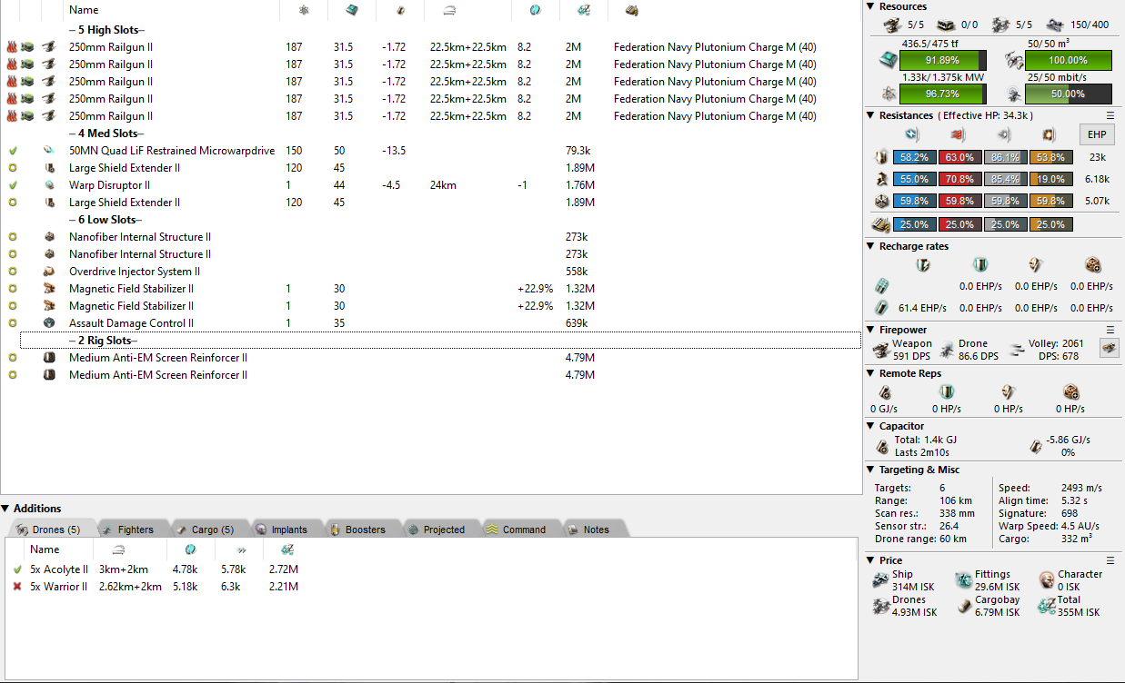Click the explosive resistance column icon
Viewport: 1125px width, 683px height.
[x=1050, y=135]
